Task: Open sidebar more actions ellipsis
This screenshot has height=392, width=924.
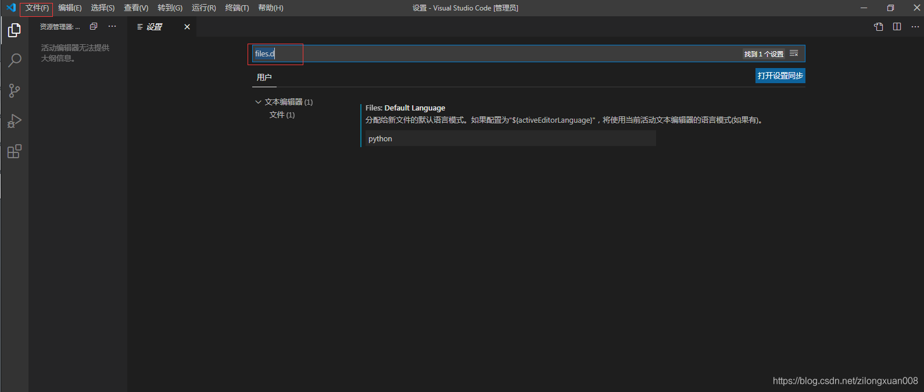Action: pos(112,26)
